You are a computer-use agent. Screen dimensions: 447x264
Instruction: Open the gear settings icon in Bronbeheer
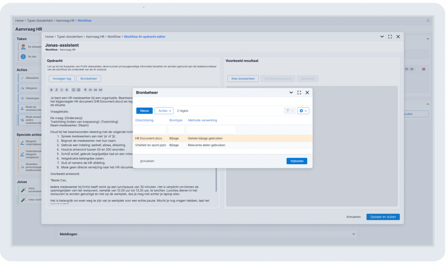303,110
